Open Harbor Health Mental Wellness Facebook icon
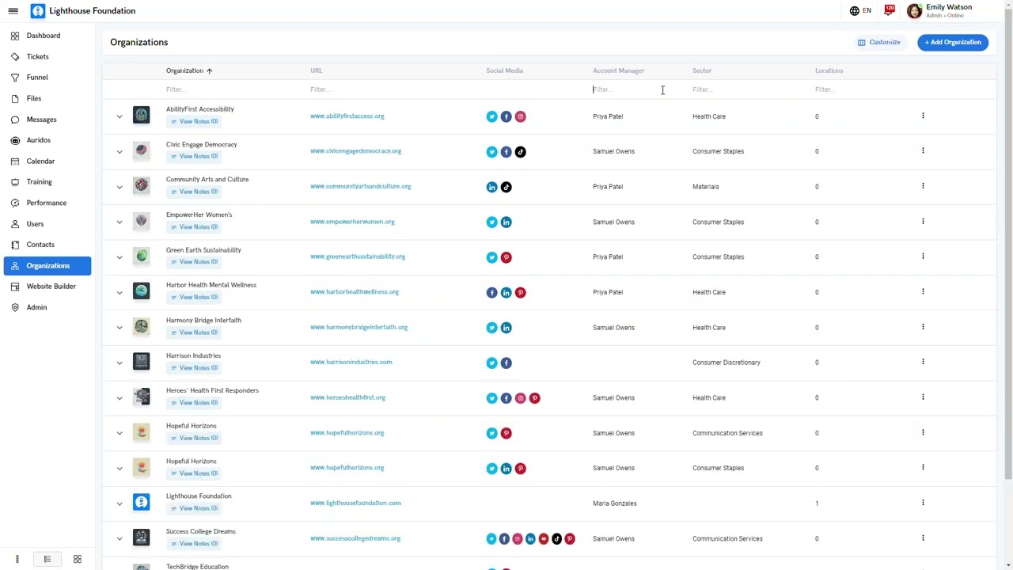 491,292
